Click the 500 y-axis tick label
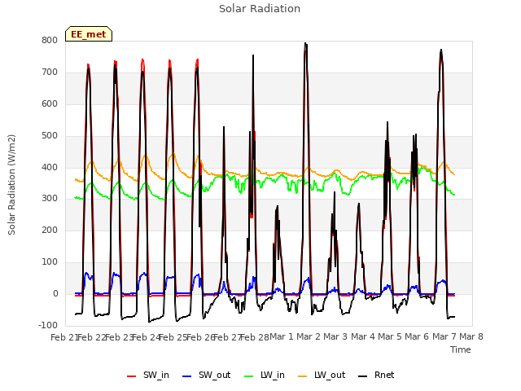The width and height of the screenshot is (521, 391). pos(50,135)
